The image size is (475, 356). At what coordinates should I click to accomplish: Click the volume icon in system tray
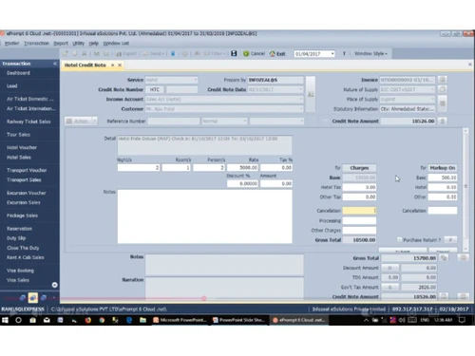(x=402, y=320)
